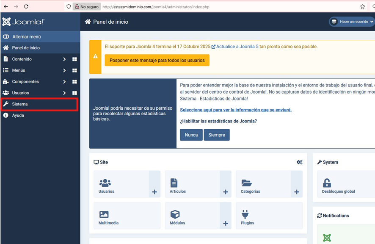The width and height of the screenshot is (375, 244).
Task: Click Desbloqueo global lock icon
Action: click(327, 183)
